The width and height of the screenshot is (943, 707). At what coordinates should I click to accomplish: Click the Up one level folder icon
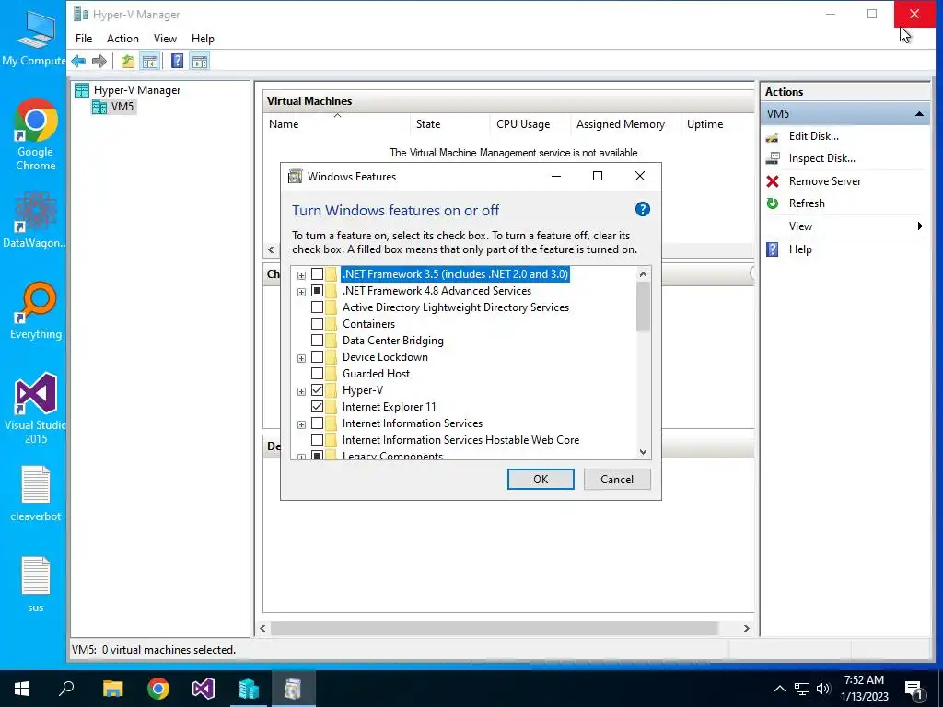[127, 61]
